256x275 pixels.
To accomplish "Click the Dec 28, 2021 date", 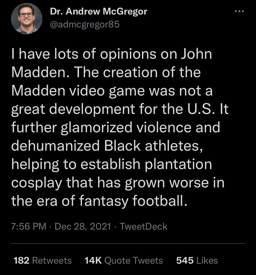I will pyautogui.click(x=83, y=226).
